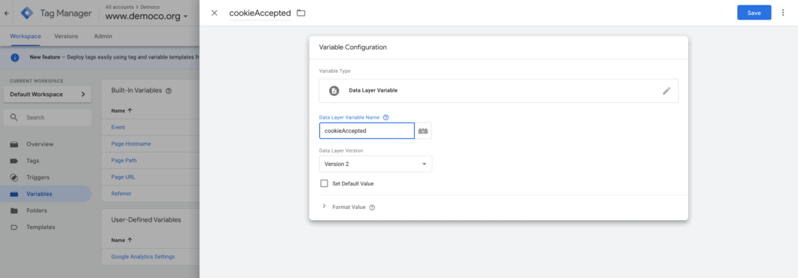Click the Search field in sidebar

47,117
